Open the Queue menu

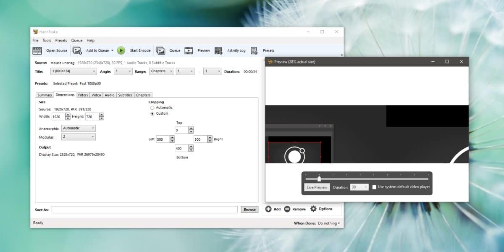tap(77, 40)
